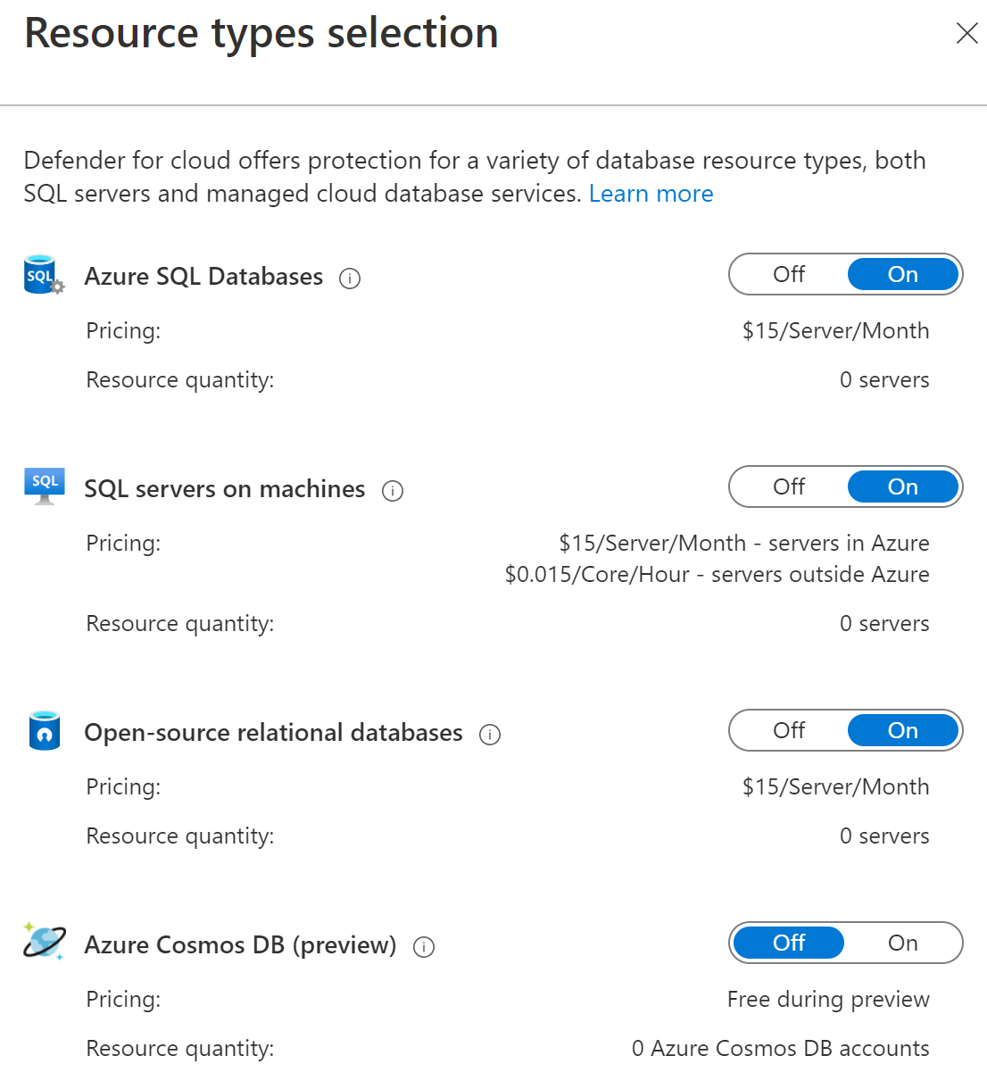Turn off Azure SQL Databases protection
This screenshot has width=987, height=1089.
pyautogui.click(x=789, y=275)
